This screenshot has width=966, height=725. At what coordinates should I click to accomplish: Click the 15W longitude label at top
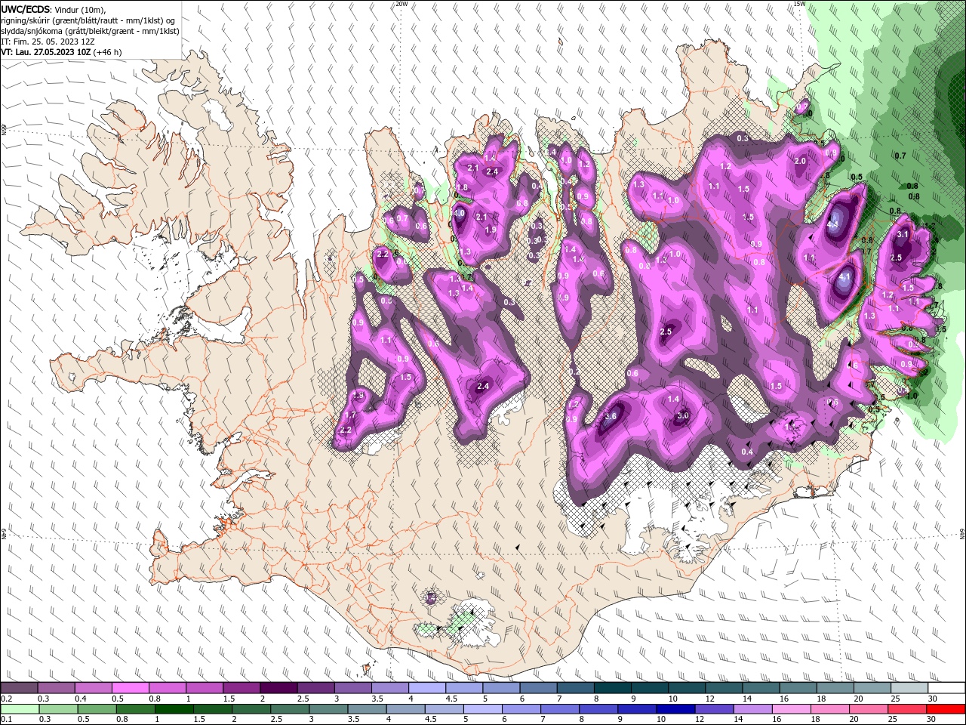coord(800,4)
